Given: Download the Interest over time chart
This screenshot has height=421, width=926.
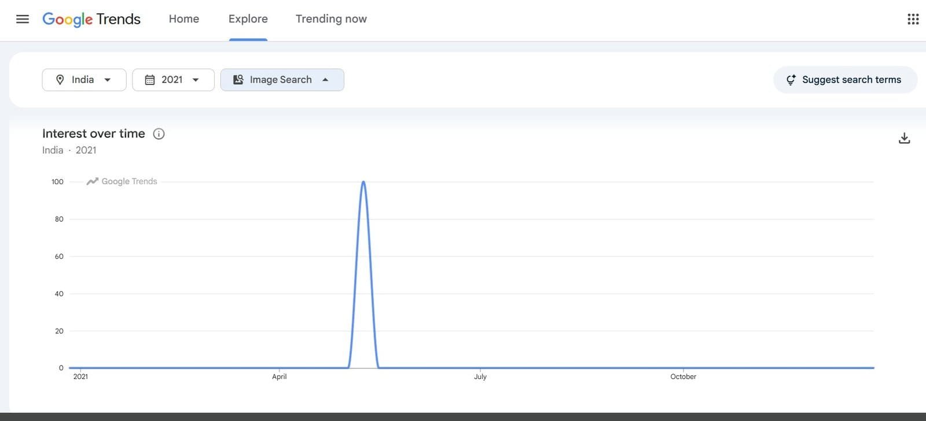Looking at the screenshot, I should [x=904, y=138].
